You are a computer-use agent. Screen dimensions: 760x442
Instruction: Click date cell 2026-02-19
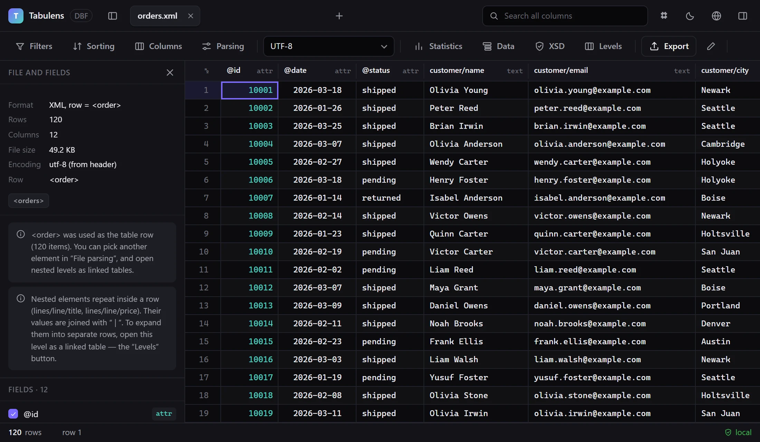coord(317,252)
